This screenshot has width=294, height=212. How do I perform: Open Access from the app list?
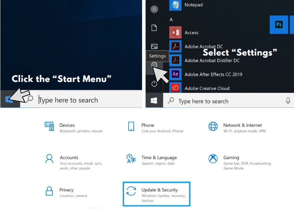184,32
